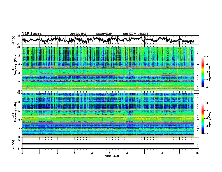Viewport: 222px width, 172px height.
Task: Click the ch.1 color scale bar
Action: click(x=203, y=72)
